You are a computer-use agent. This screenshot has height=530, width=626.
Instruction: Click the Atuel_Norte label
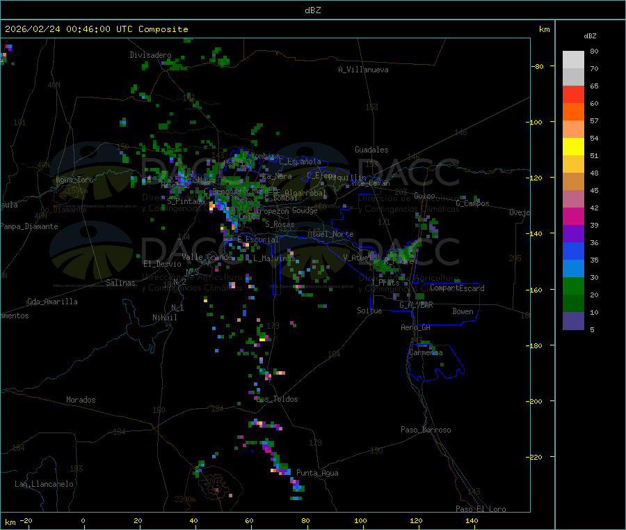coord(330,234)
